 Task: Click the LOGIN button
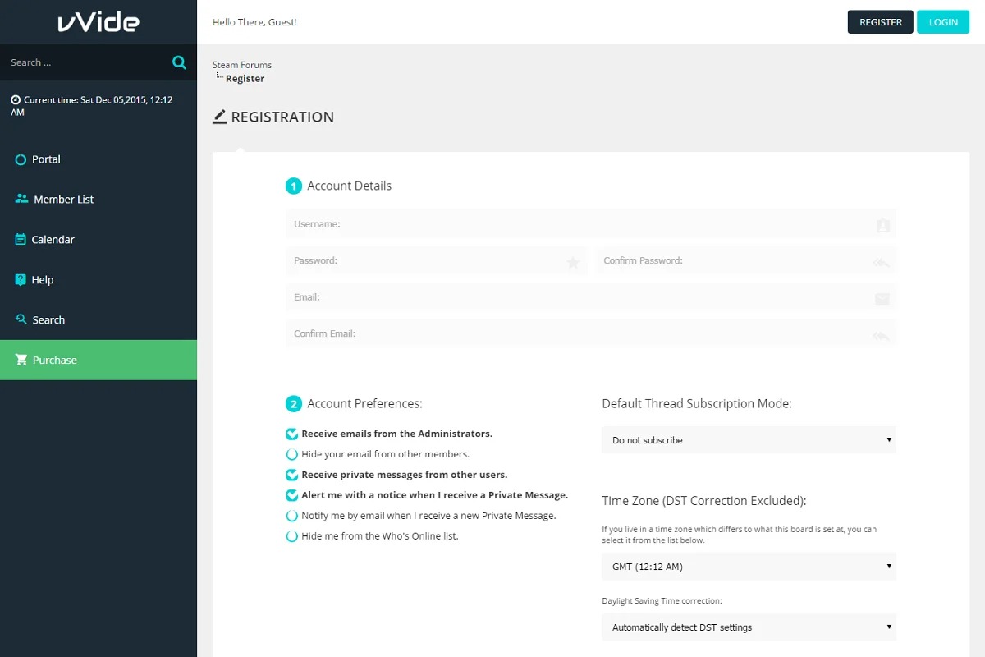(x=943, y=22)
